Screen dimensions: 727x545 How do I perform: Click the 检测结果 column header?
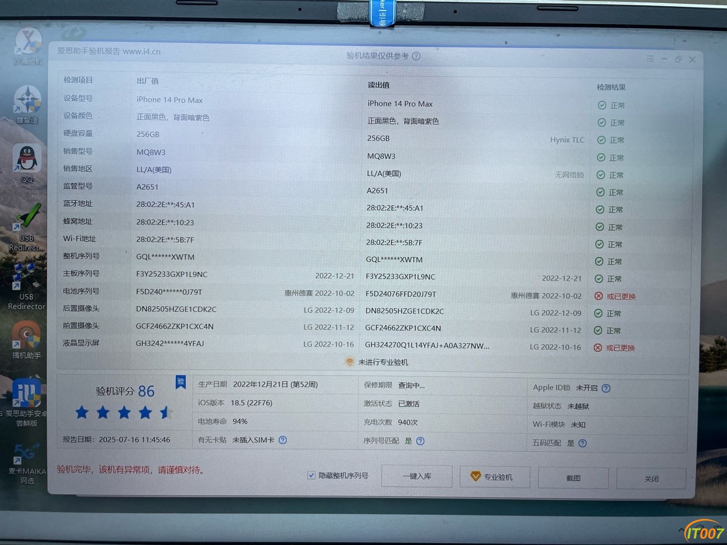tap(611, 87)
